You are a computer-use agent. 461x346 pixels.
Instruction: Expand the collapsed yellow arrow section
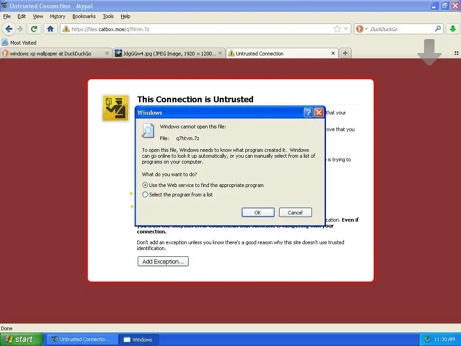click(131, 193)
